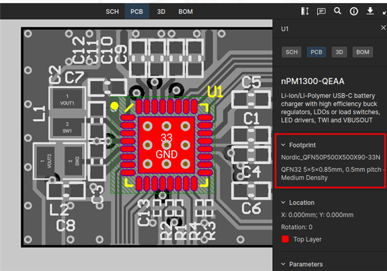This screenshot has height=271, width=387.
Task: Click the Top Layer label
Action: (307, 240)
